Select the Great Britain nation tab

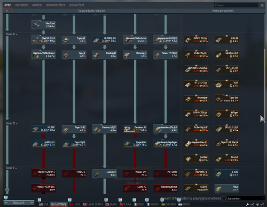[93, 204]
